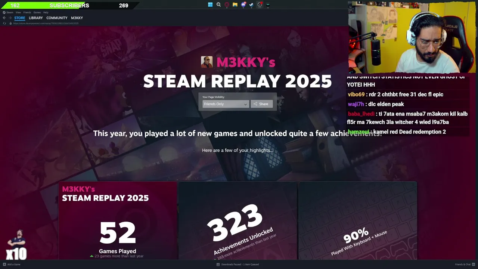The image size is (478, 269).
Task: Open the Friends & Chat icon
Action: [x=474, y=264]
